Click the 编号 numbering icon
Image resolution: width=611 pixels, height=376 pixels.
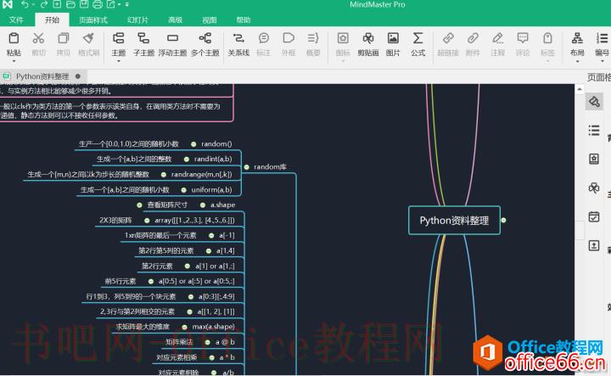[x=602, y=38]
